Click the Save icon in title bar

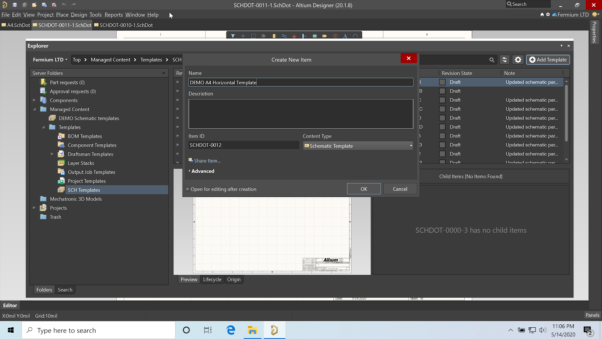(15, 5)
